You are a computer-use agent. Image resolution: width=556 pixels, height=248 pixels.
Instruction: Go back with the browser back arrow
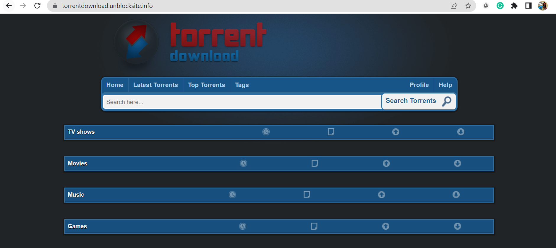(9, 6)
